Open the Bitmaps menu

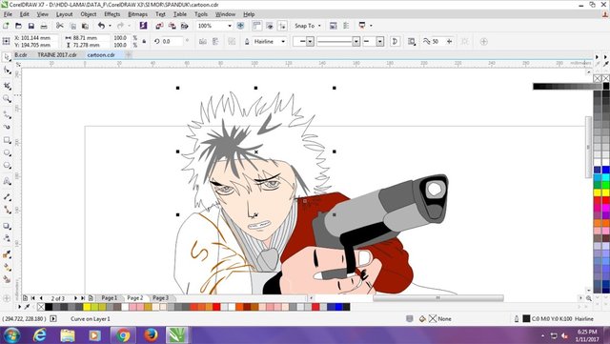(137, 14)
